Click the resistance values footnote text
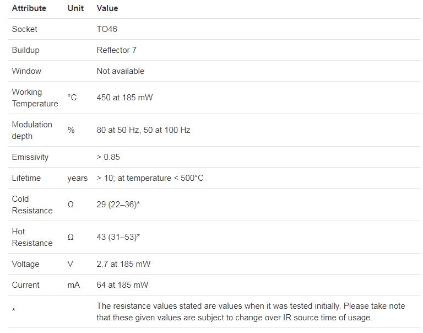The image size is (423, 333). coord(251,311)
